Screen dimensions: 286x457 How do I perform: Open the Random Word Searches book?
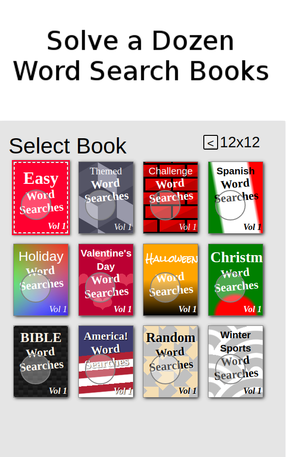pyautogui.click(x=171, y=362)
